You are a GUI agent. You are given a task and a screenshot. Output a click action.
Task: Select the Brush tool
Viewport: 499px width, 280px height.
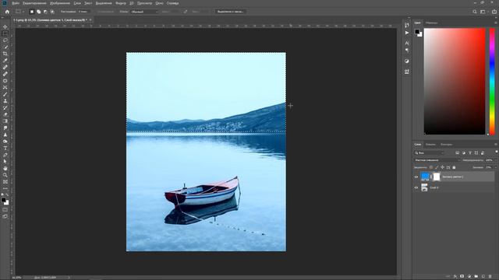point(5,94)
